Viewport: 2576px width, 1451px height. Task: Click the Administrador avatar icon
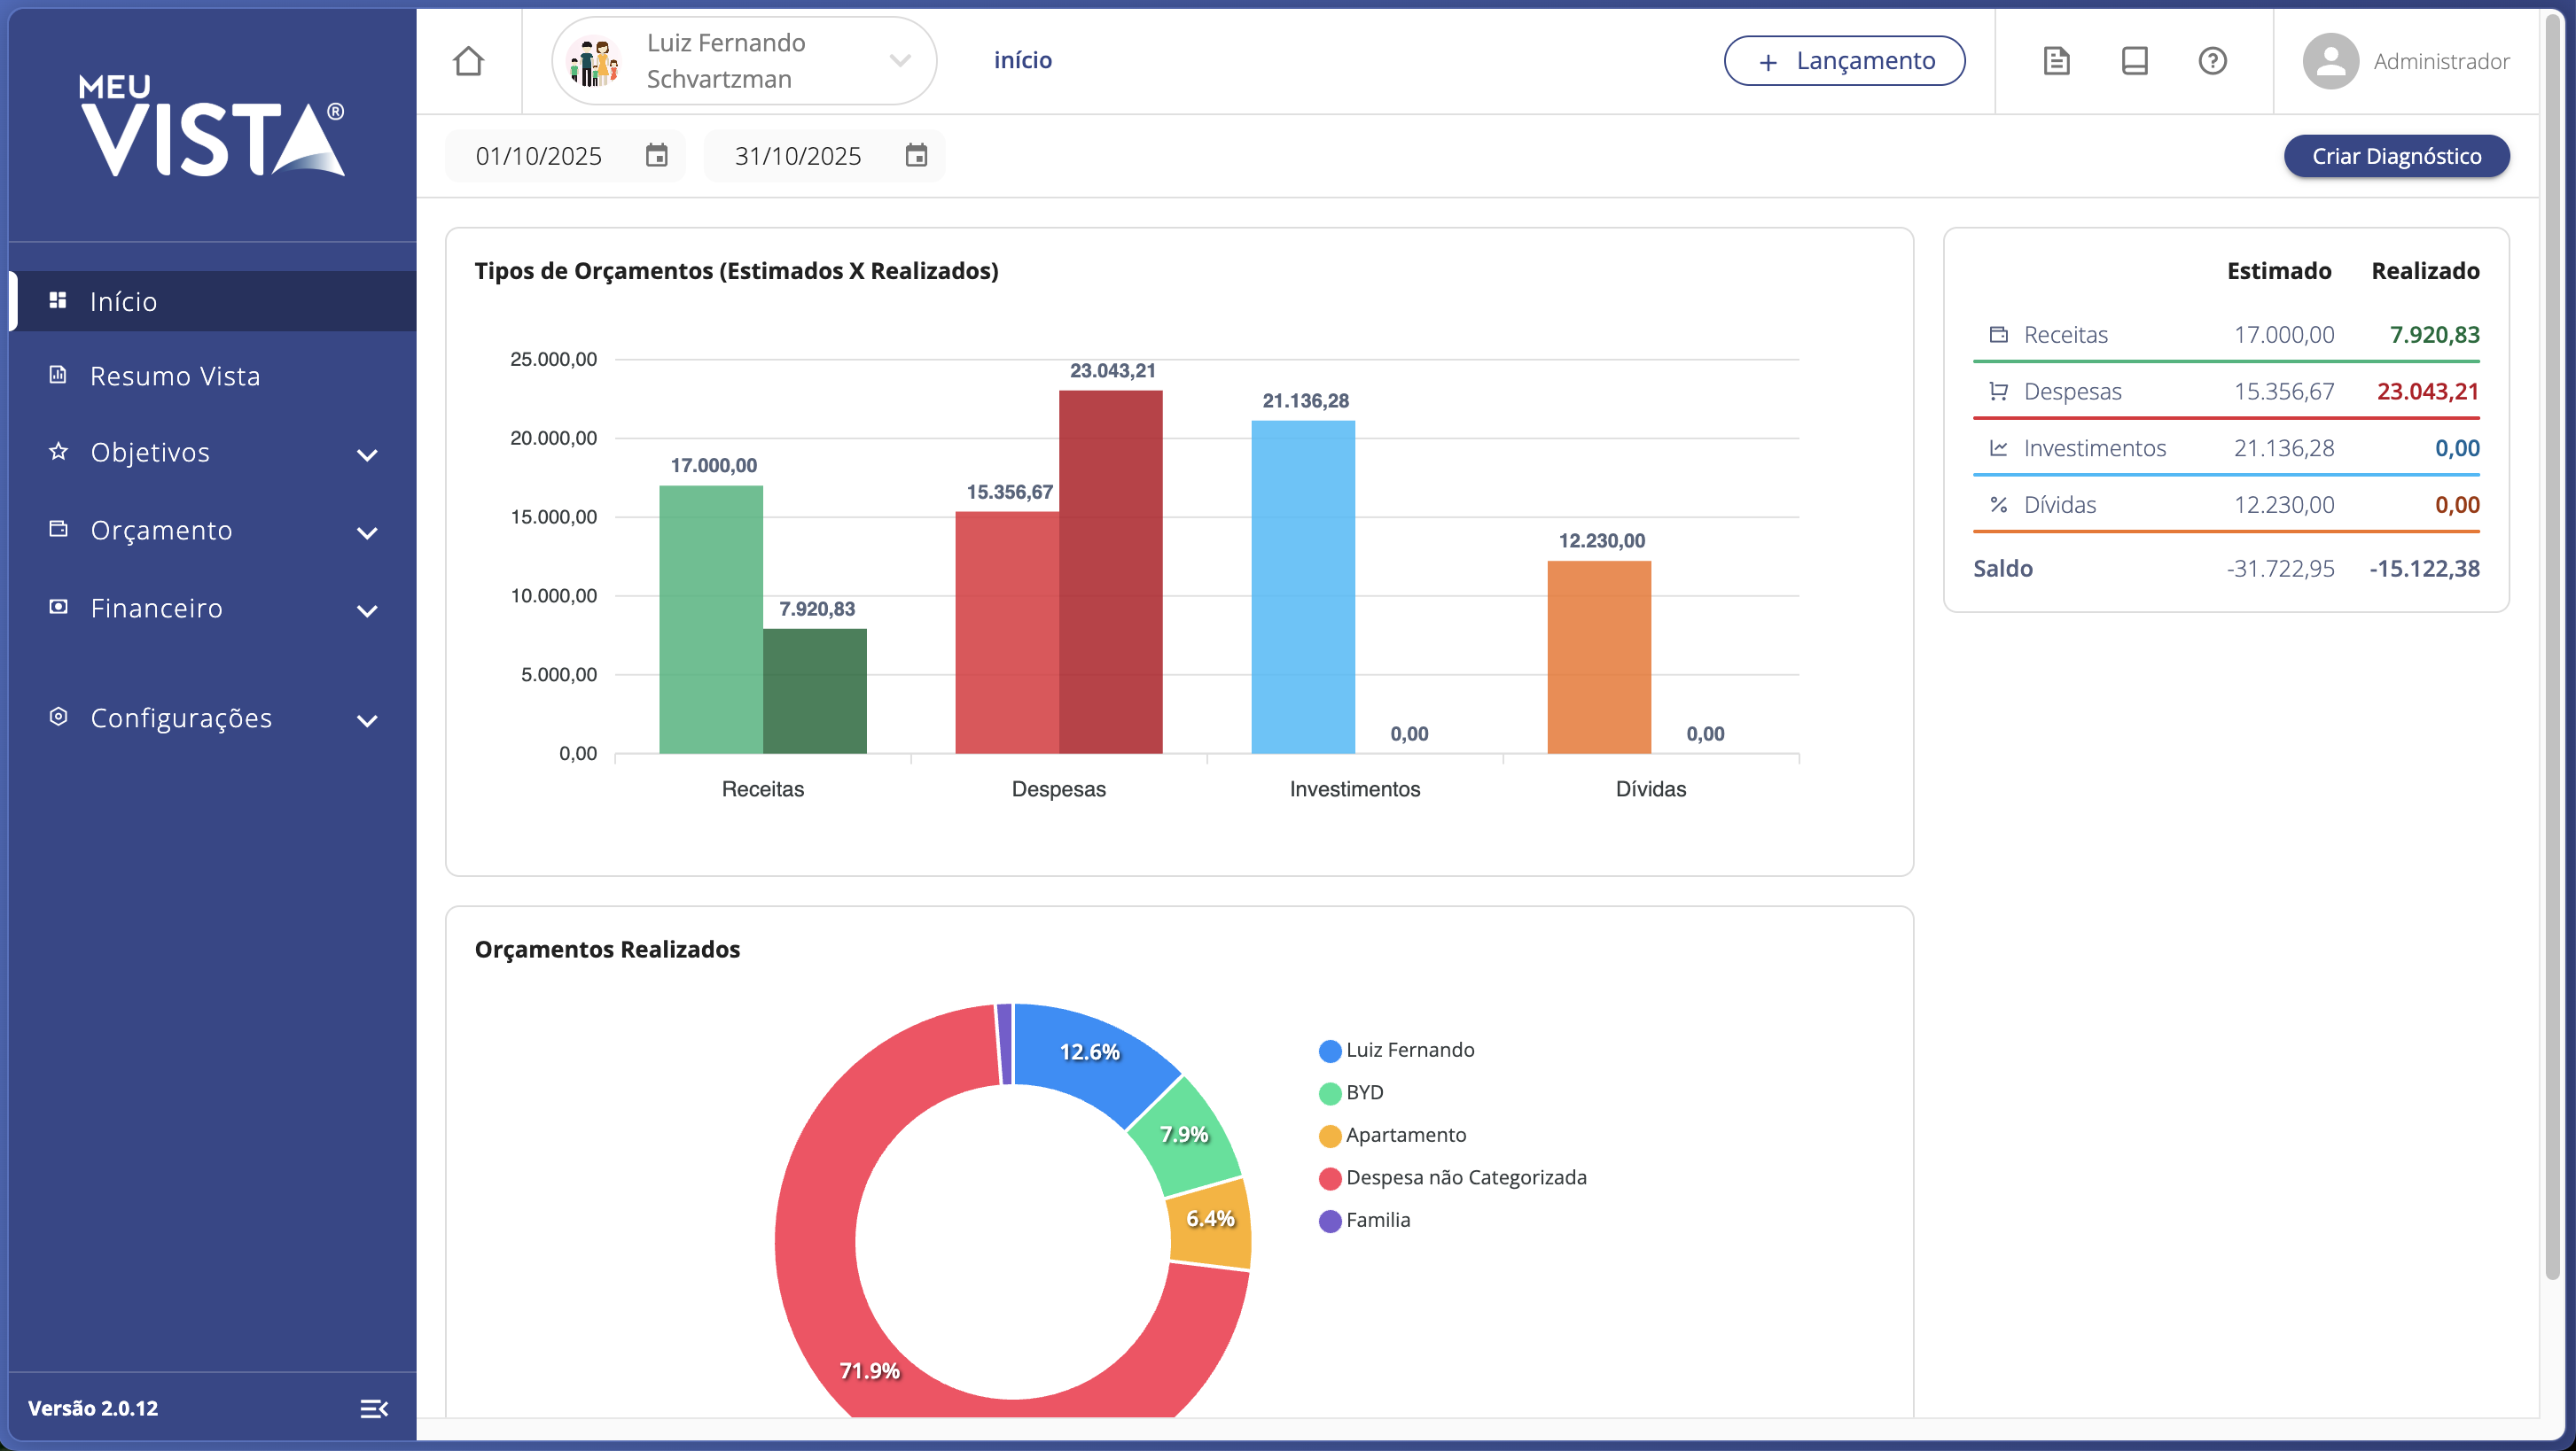2330,61
